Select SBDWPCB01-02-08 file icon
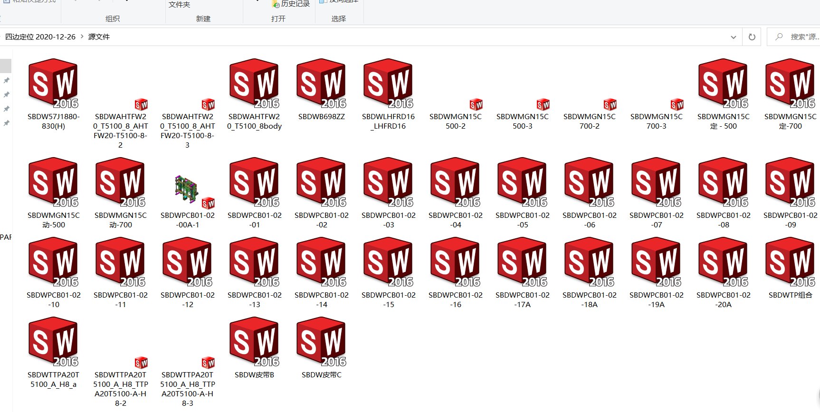This screenshot has height=412, width=820. pos(723,182)
